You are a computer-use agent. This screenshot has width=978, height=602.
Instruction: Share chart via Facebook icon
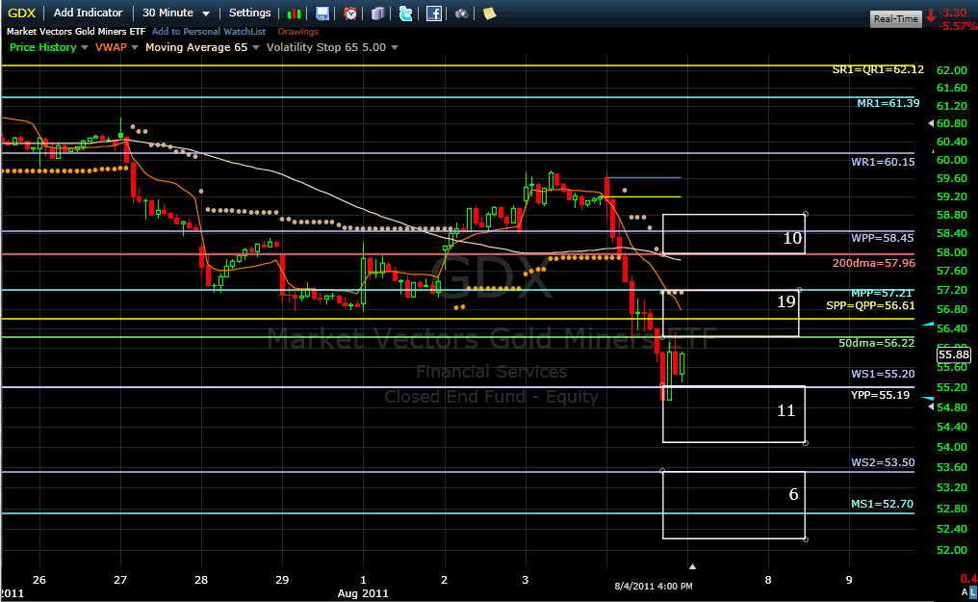point(433,13)
